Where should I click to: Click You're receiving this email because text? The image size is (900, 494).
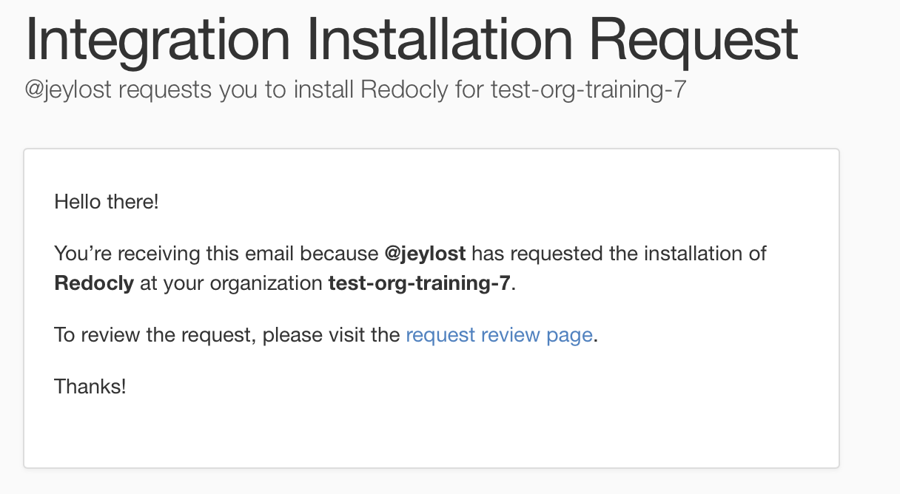(x=216, y=254)
